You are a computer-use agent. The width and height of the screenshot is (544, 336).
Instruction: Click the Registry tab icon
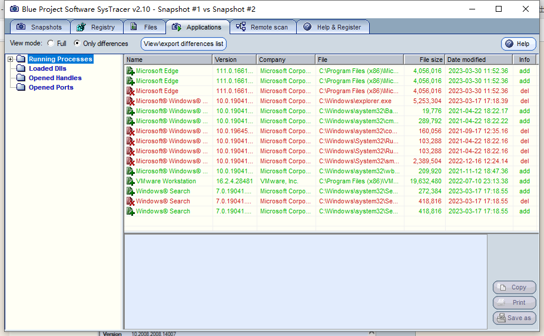point(81,27)
